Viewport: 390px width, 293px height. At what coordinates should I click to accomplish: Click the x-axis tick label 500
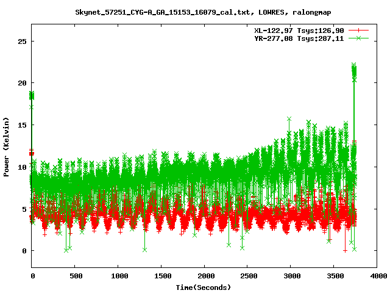[x=76, y=276]
